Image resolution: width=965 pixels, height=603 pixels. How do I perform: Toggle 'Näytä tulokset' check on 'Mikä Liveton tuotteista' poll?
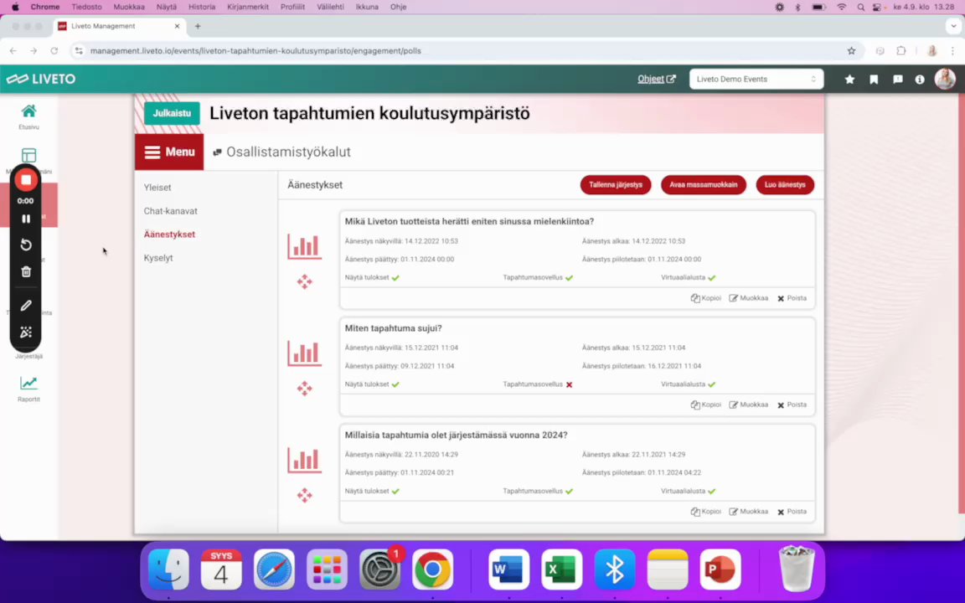click(x=395, y=277)
